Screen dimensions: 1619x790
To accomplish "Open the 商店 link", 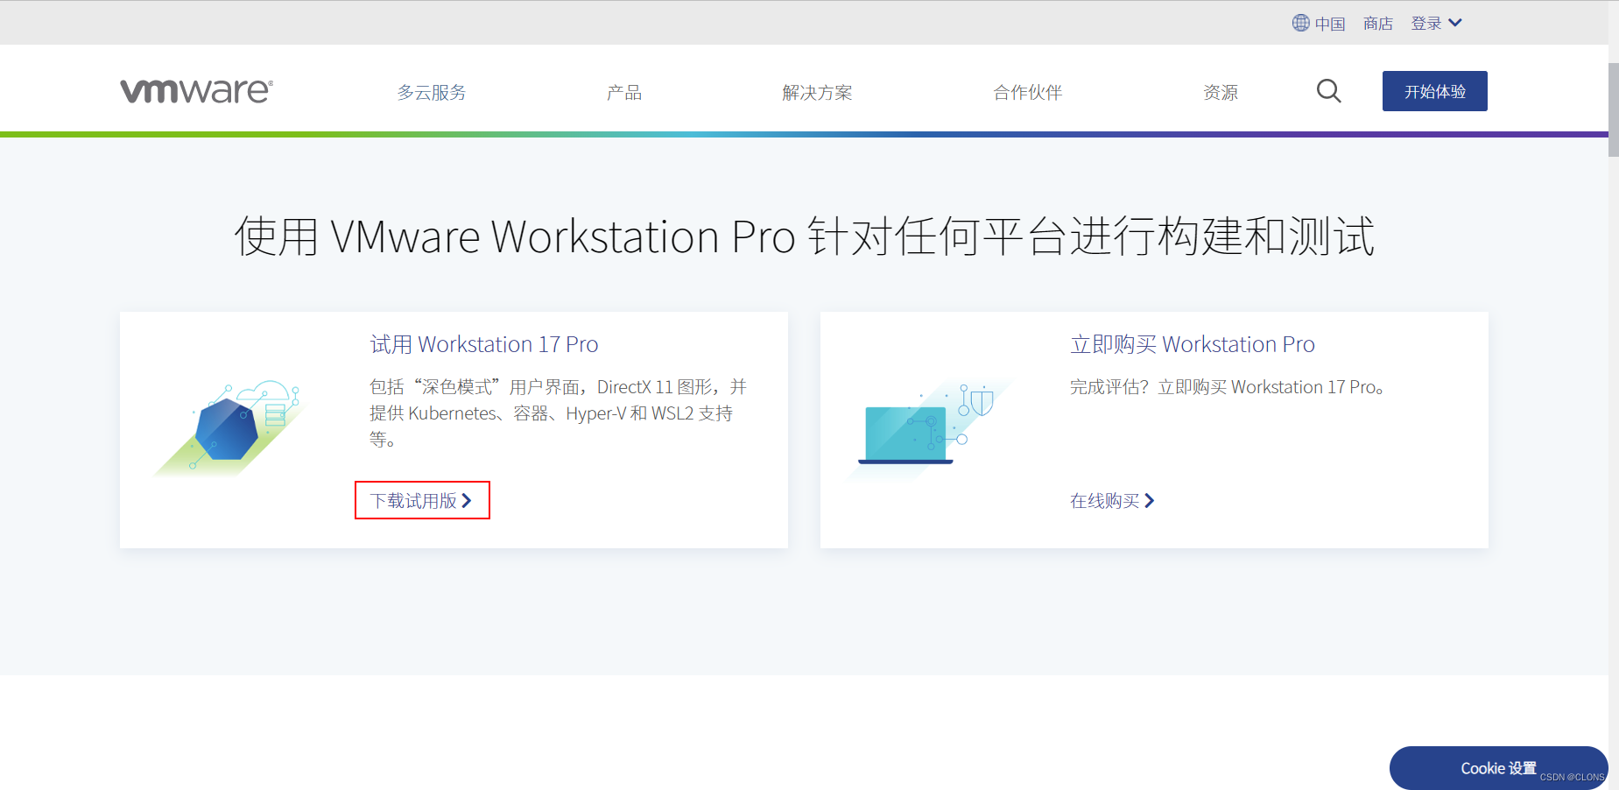I will (x=1377, y=24).
